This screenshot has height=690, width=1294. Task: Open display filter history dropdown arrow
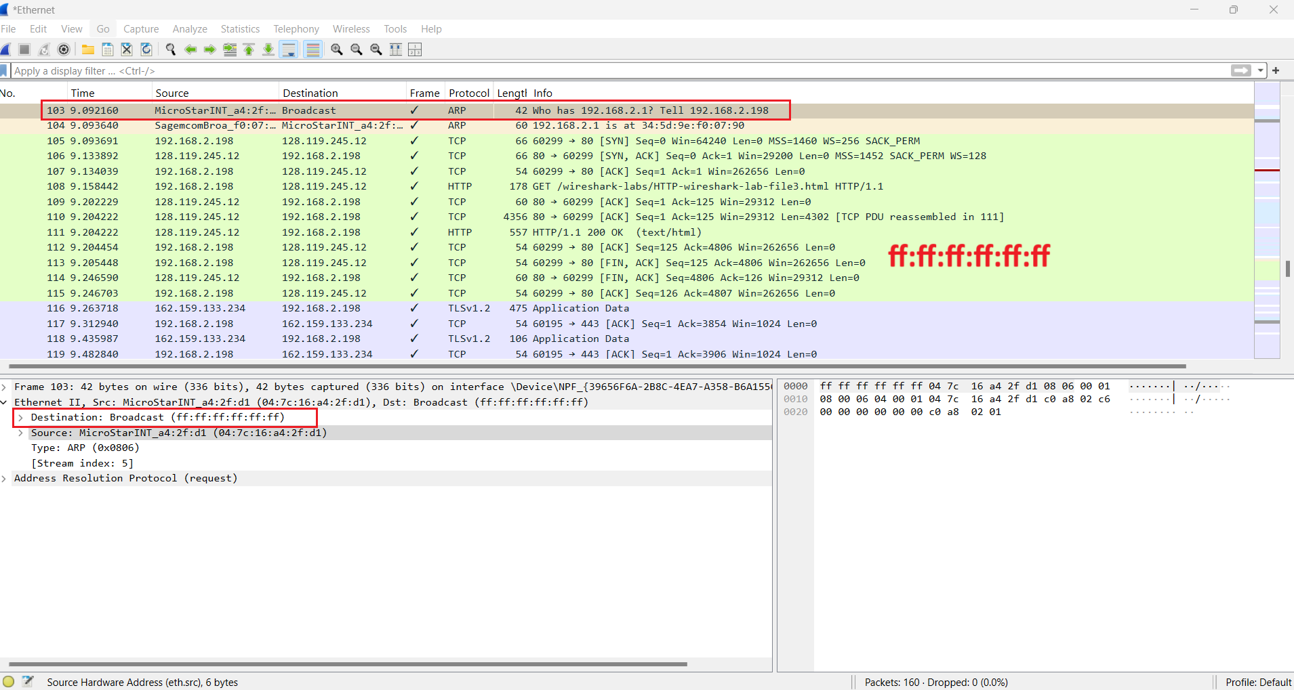(x=1261, y=70)
